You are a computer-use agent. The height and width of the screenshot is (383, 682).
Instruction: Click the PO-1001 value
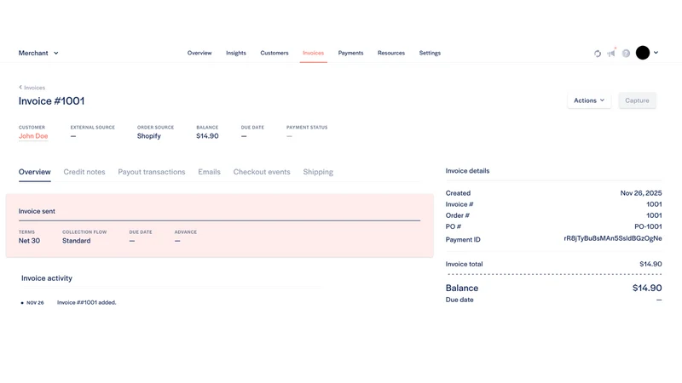(648, 226)
